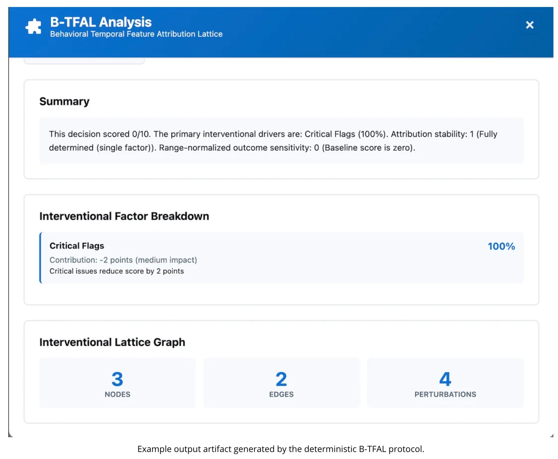This screenshot has height=459, width=558.
Task: Click the decision summary text box
Action: [281, 141]
